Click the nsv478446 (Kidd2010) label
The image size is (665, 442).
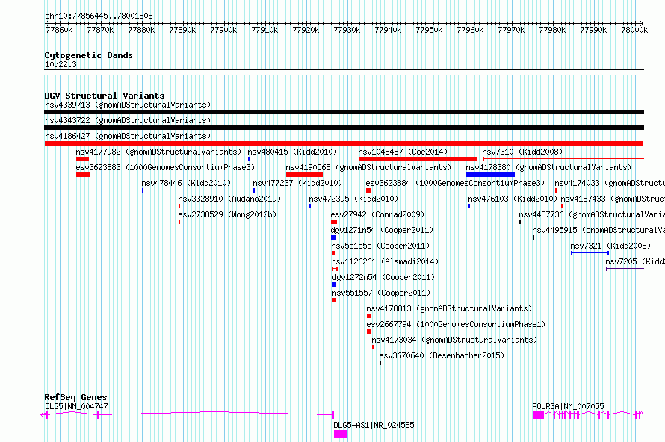[x=186, y=183]
